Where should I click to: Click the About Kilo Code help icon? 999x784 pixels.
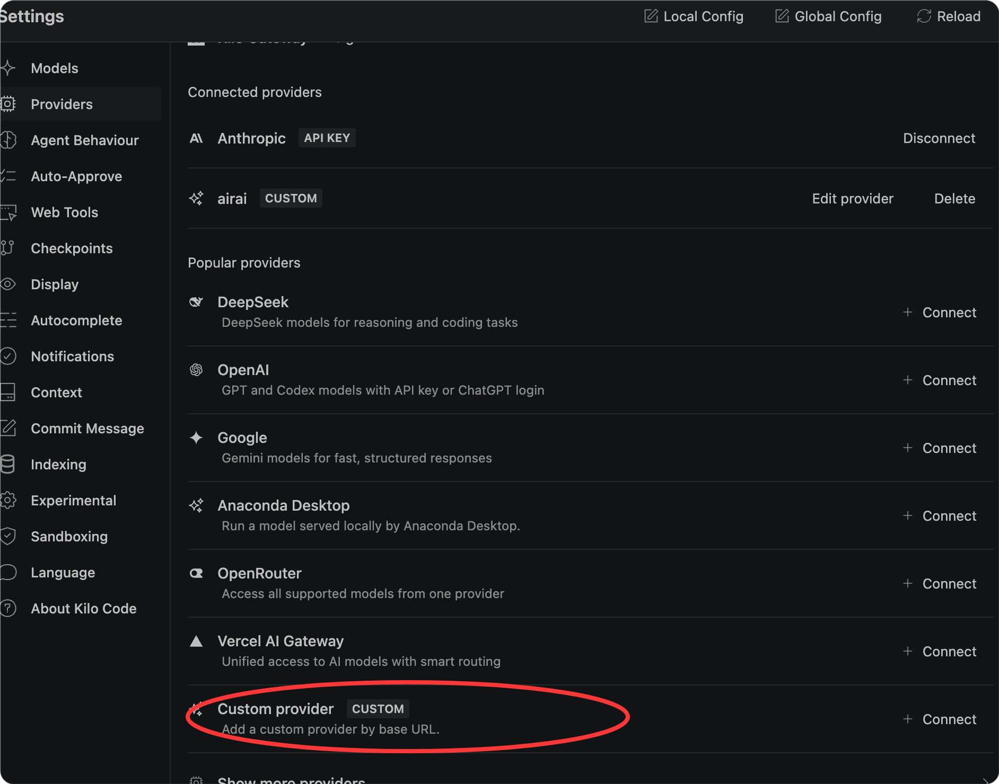pyautogui.click(x=8, y=608)
